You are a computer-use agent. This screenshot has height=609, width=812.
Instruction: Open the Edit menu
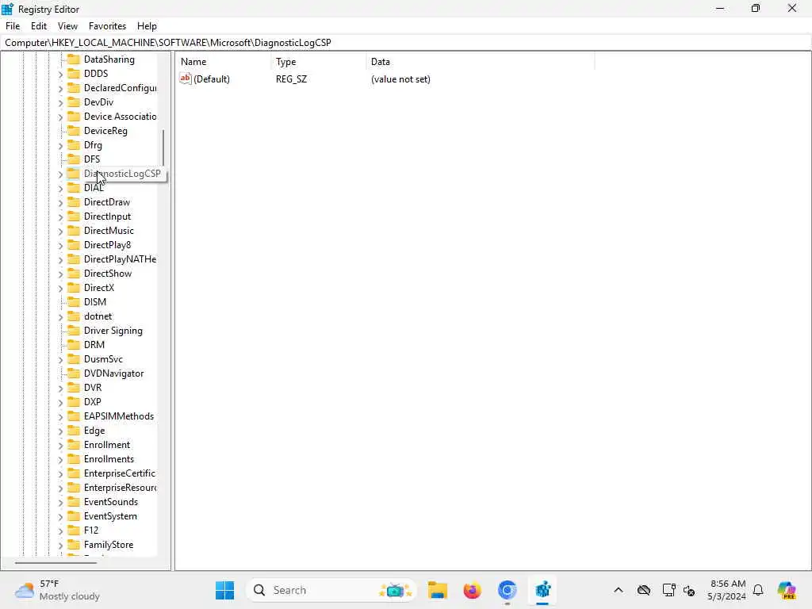39,26
